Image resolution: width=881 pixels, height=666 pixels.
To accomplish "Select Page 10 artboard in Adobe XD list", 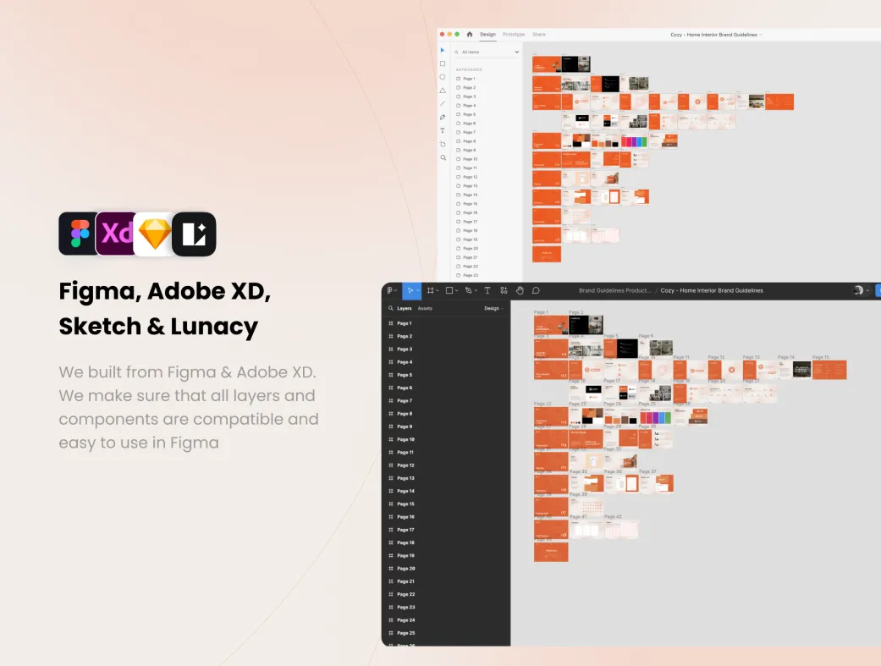I will (470, 159).
